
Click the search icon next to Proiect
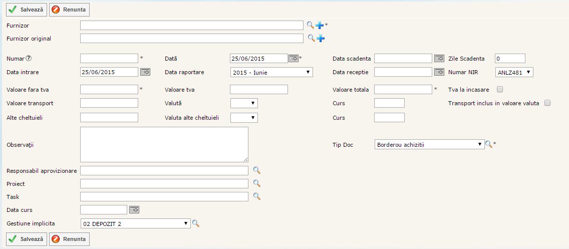[x=256, y=183]
